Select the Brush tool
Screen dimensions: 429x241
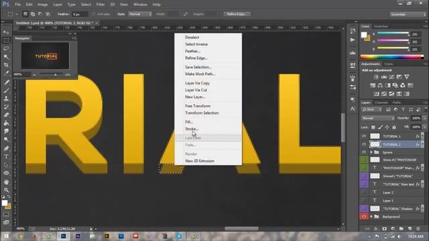tap(6, 90)
